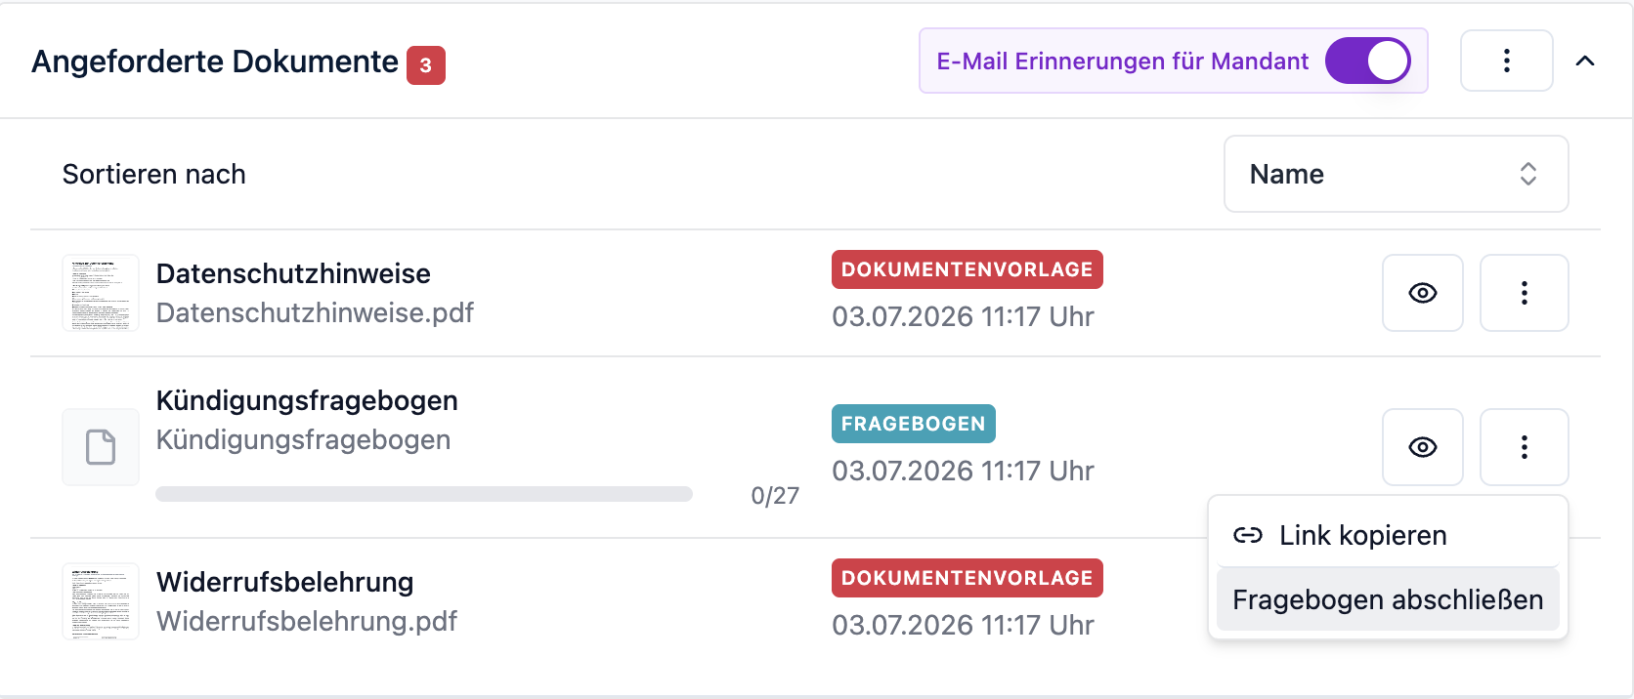The image size is (1634, 699).
Task: Open more options for Datenschutzhinweise
Action: tap(1525, 293)
